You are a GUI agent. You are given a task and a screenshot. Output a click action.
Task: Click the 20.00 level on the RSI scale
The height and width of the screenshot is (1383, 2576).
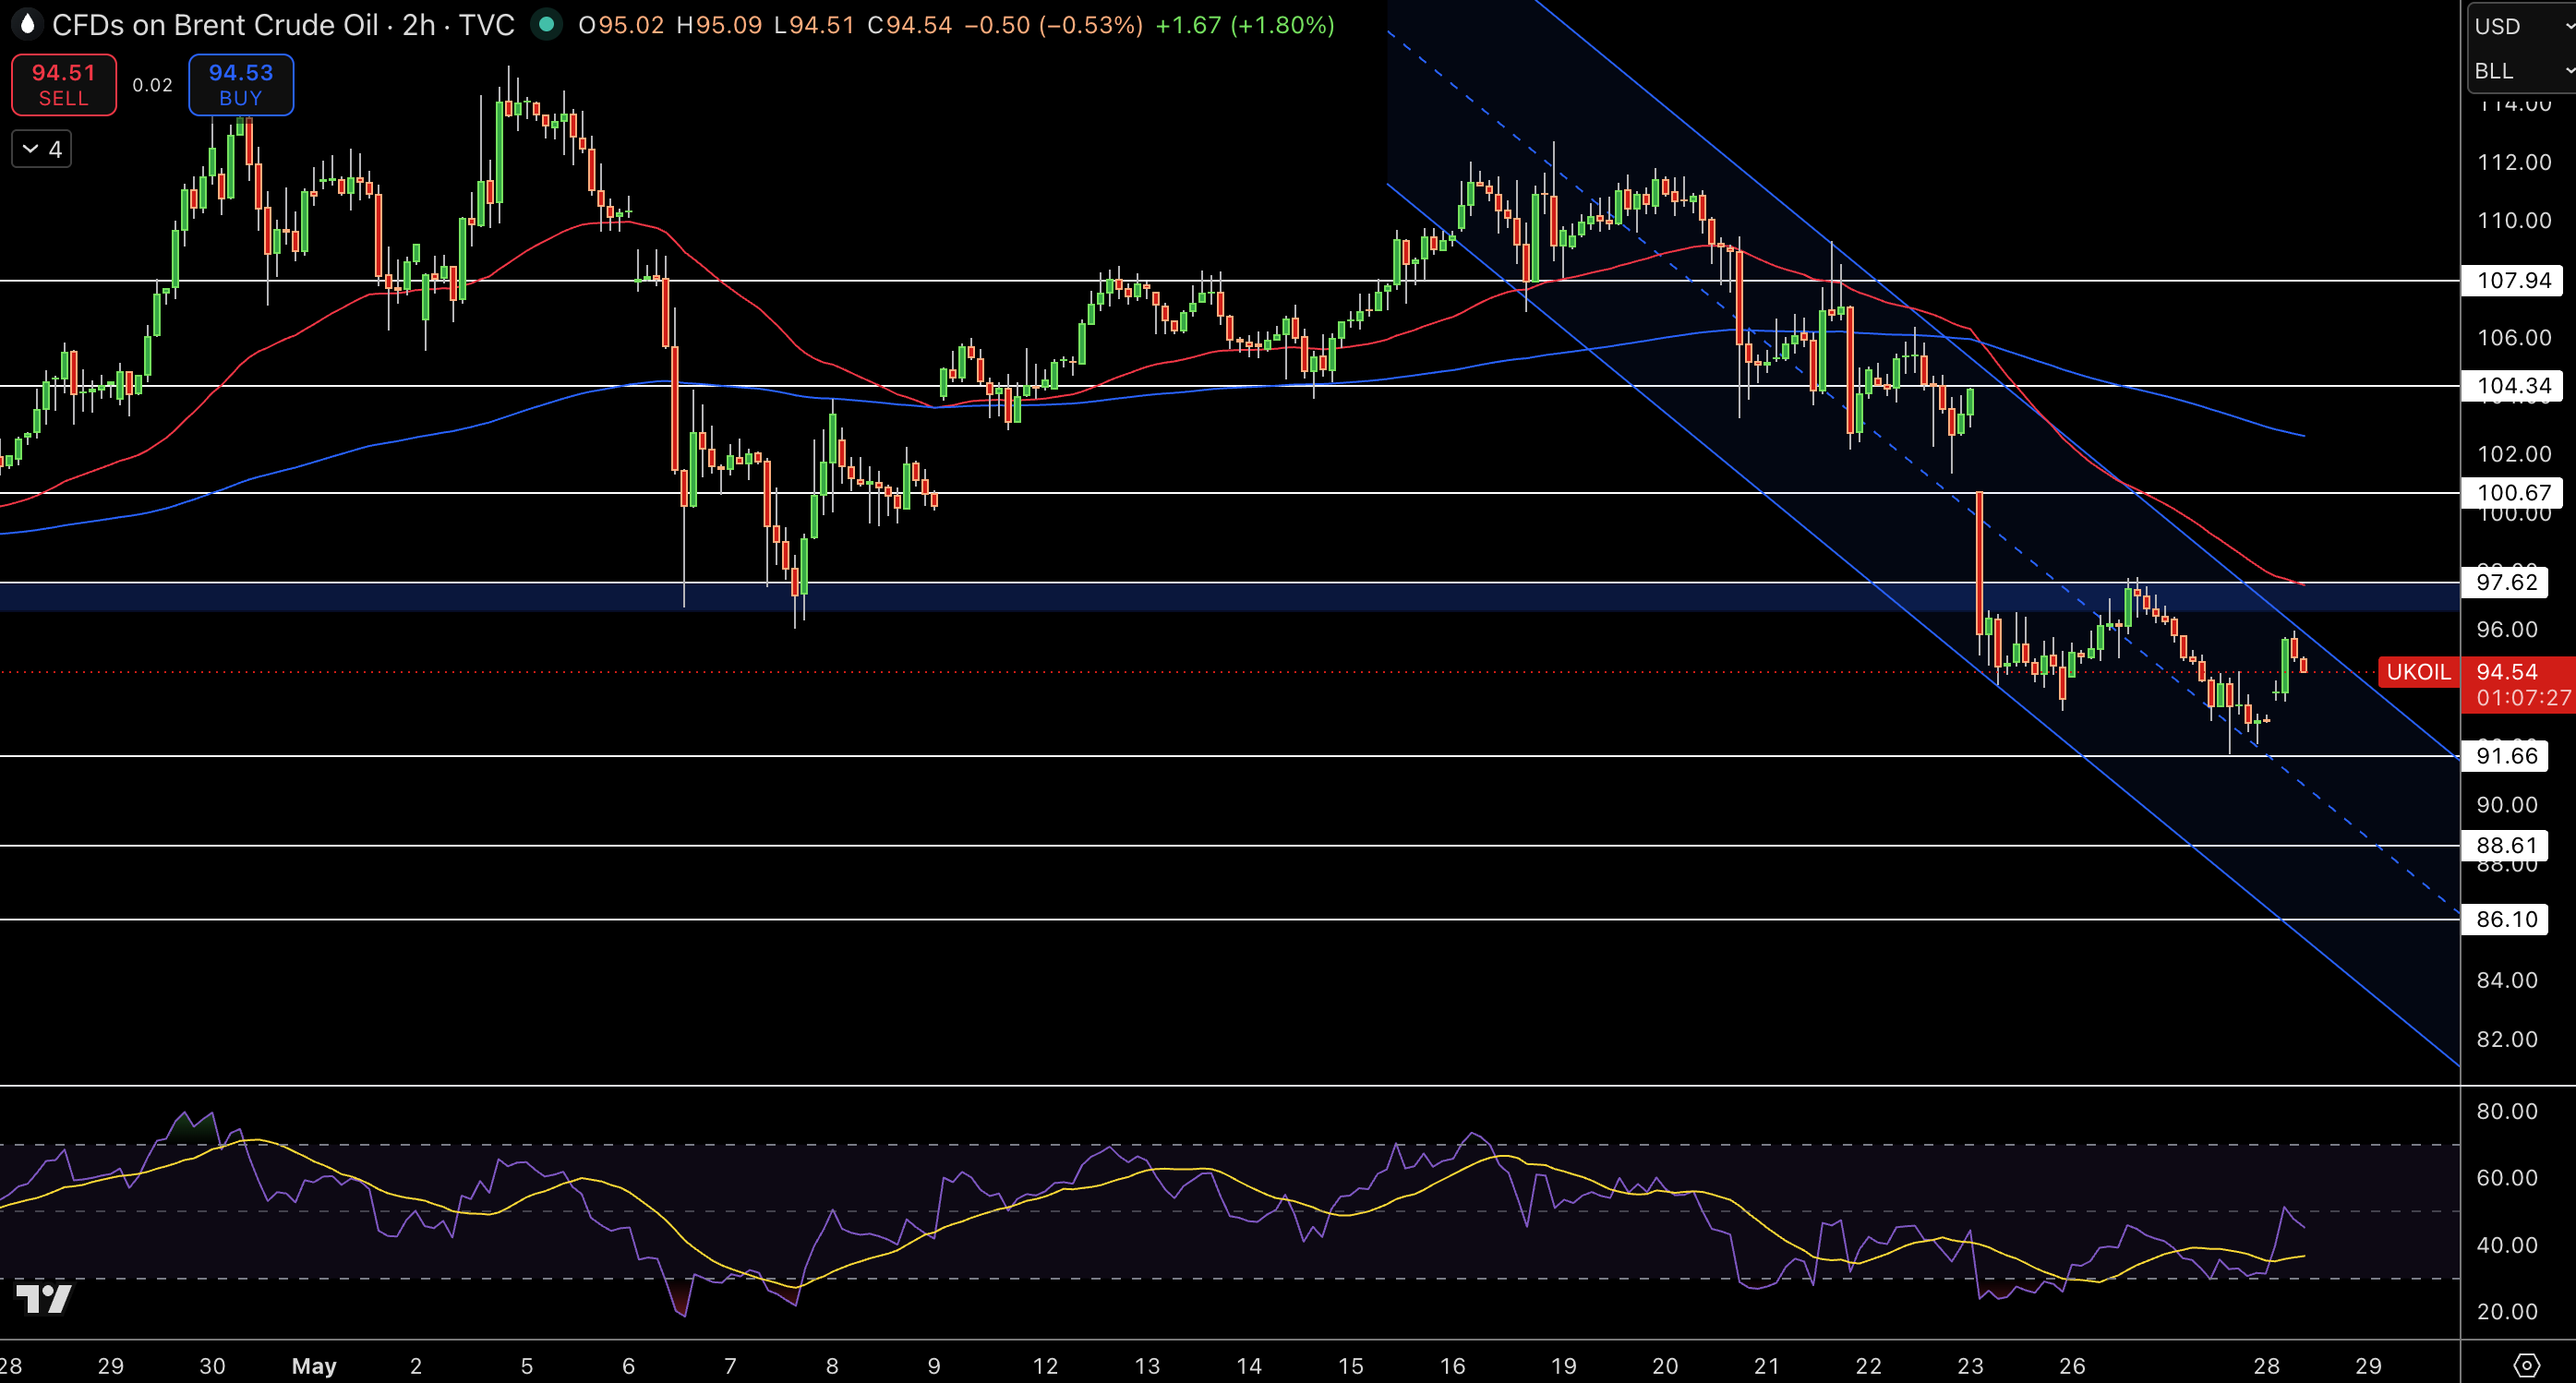(2507, 1311)
